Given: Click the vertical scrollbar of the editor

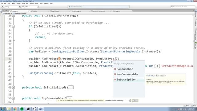Looking at the screenshot, I should tap(194, 41).
